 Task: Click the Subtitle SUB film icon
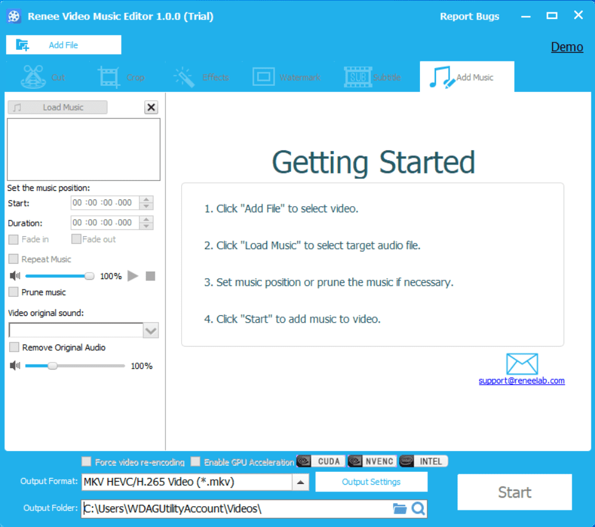(357, 77)
